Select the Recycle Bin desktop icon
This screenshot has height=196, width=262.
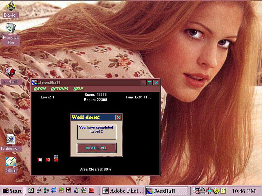click(11, 34)
